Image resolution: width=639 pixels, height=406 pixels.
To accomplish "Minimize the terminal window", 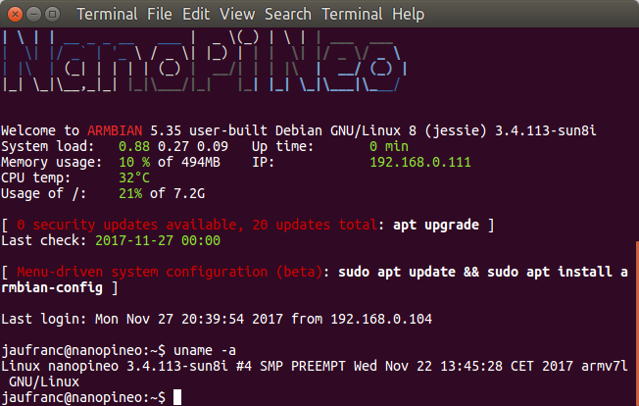I will pyautogui.click(x=34, y=15).
